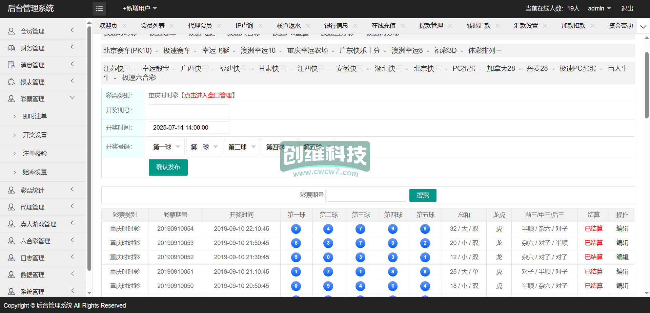Select 江苏快三 lottery link
Screen dimensions: 650x313
pyautogui.click(x=117, y=68)
